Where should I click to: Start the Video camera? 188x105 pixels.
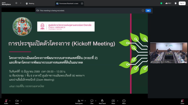(x=17, y=101)
